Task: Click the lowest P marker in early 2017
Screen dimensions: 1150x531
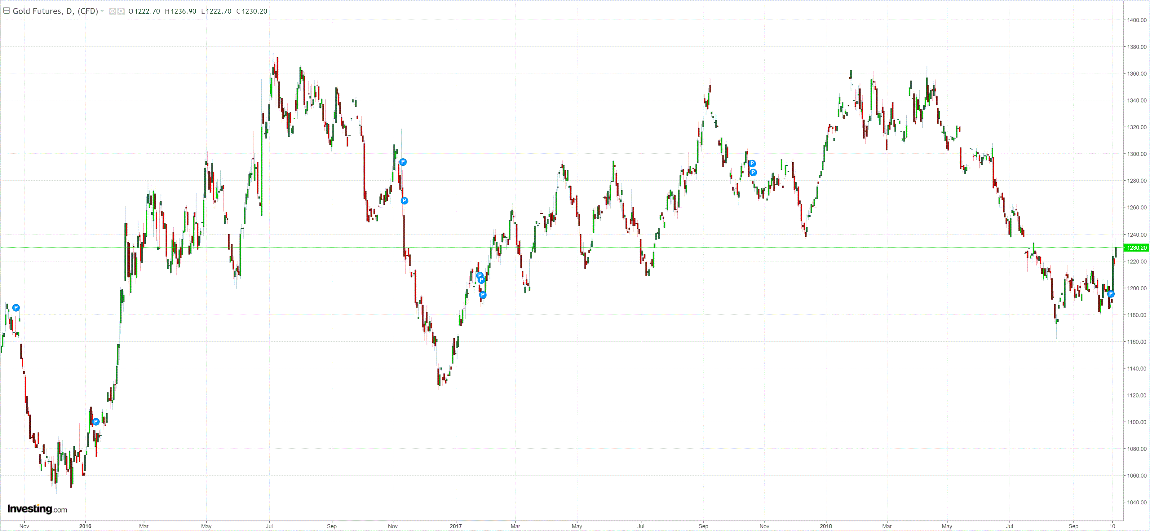Action: [483, 295]
